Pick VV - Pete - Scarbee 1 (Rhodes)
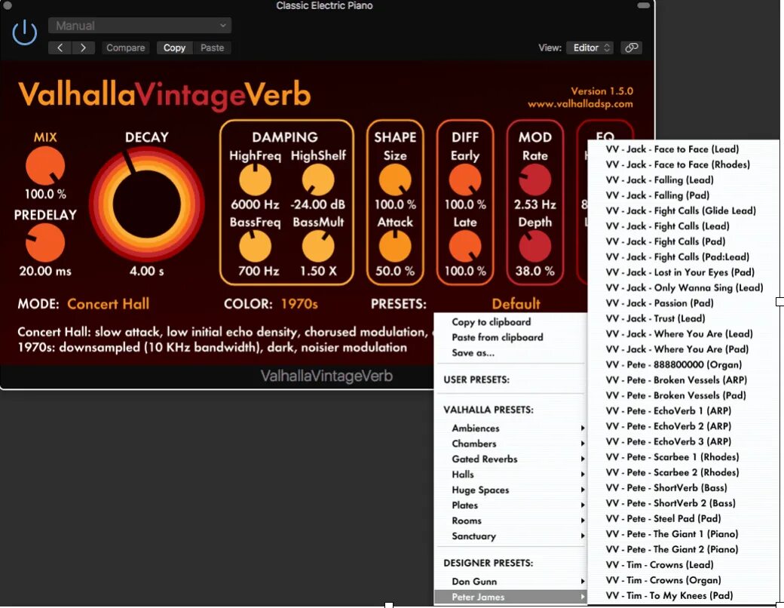The height and width of the screenshot is (608, 784). tap(684, 457)
